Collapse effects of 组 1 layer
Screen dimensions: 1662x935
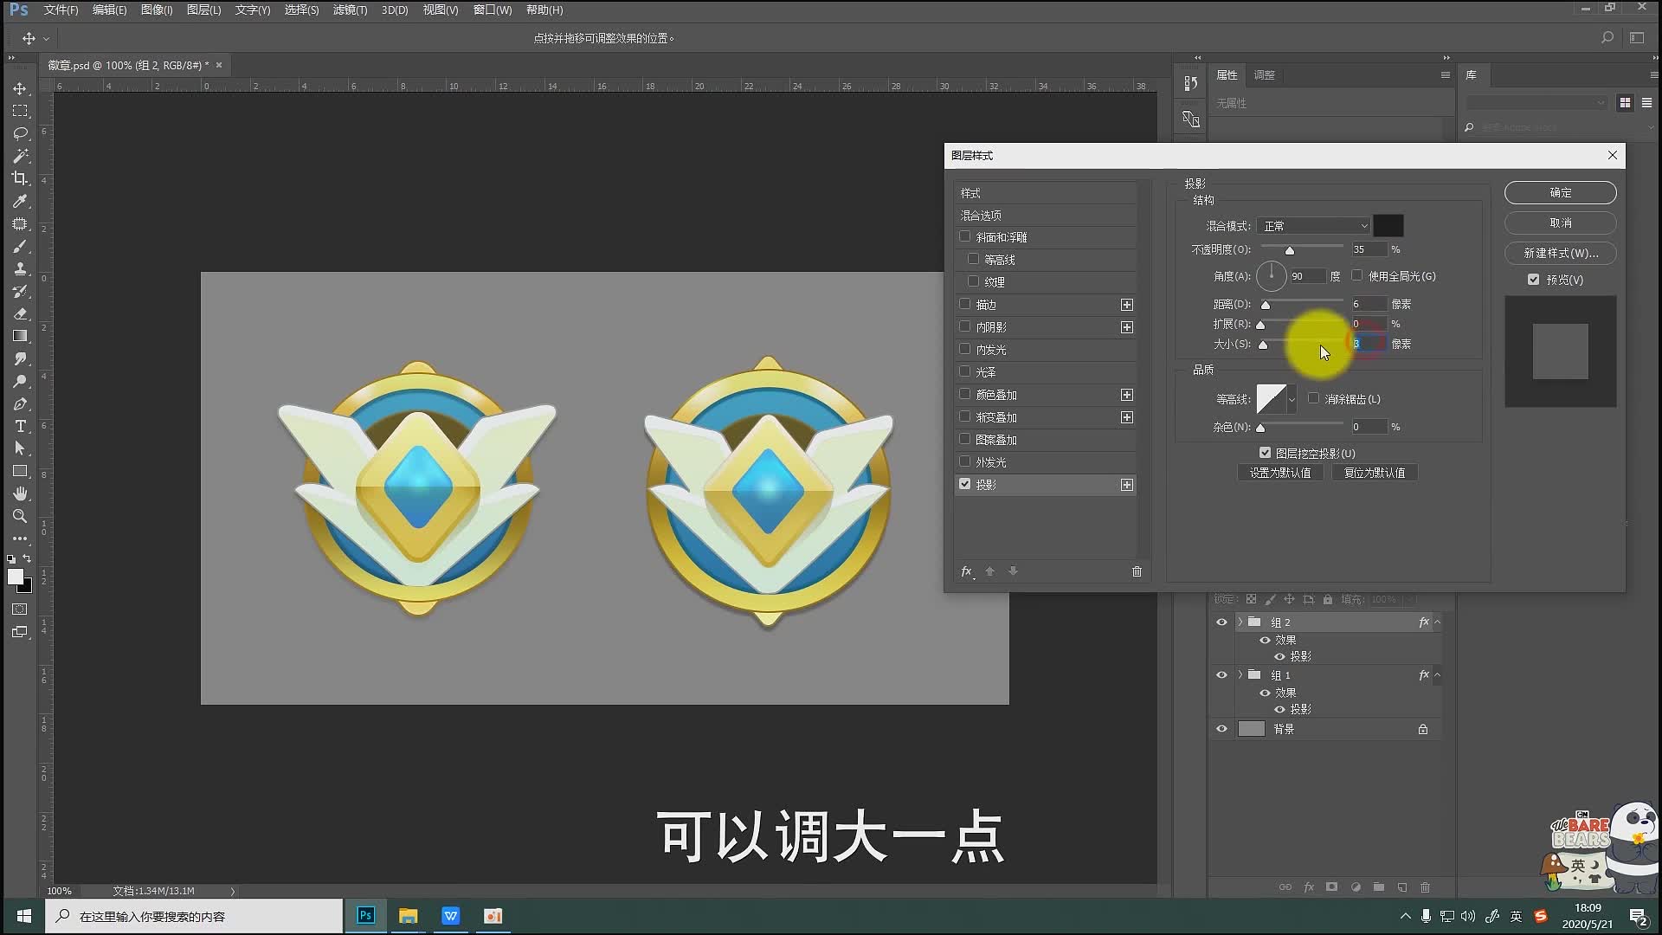coord(1438,674)
